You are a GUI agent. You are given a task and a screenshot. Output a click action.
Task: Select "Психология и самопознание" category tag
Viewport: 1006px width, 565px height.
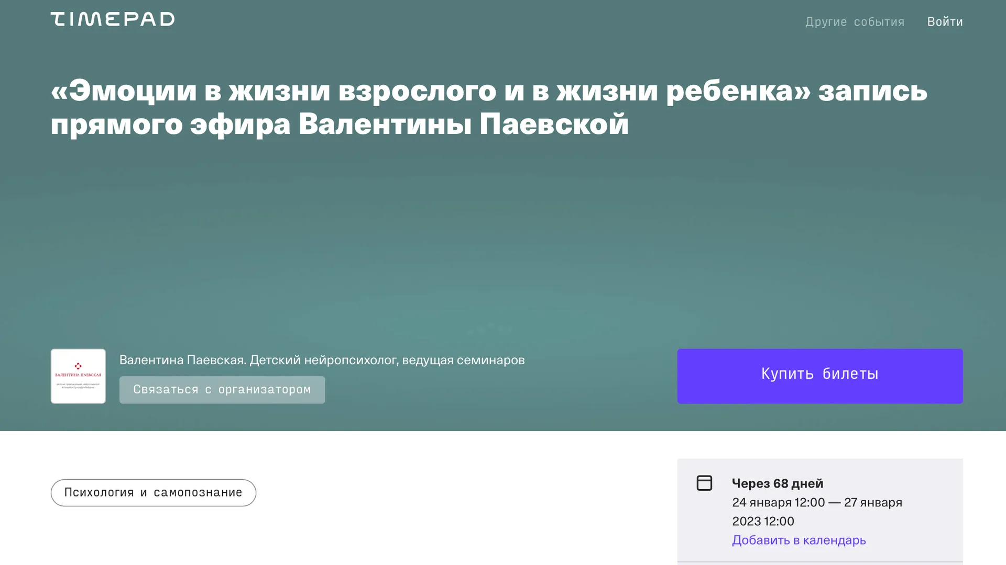coord(153,493)
